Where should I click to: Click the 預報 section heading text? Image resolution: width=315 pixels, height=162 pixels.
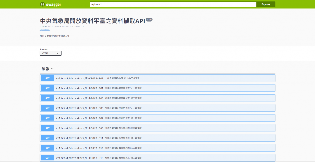[46, 69]
